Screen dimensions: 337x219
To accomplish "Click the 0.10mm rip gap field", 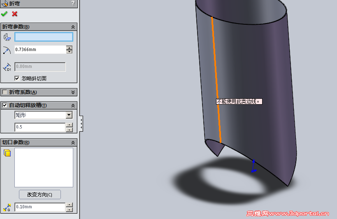I will (x=40, y=207).
